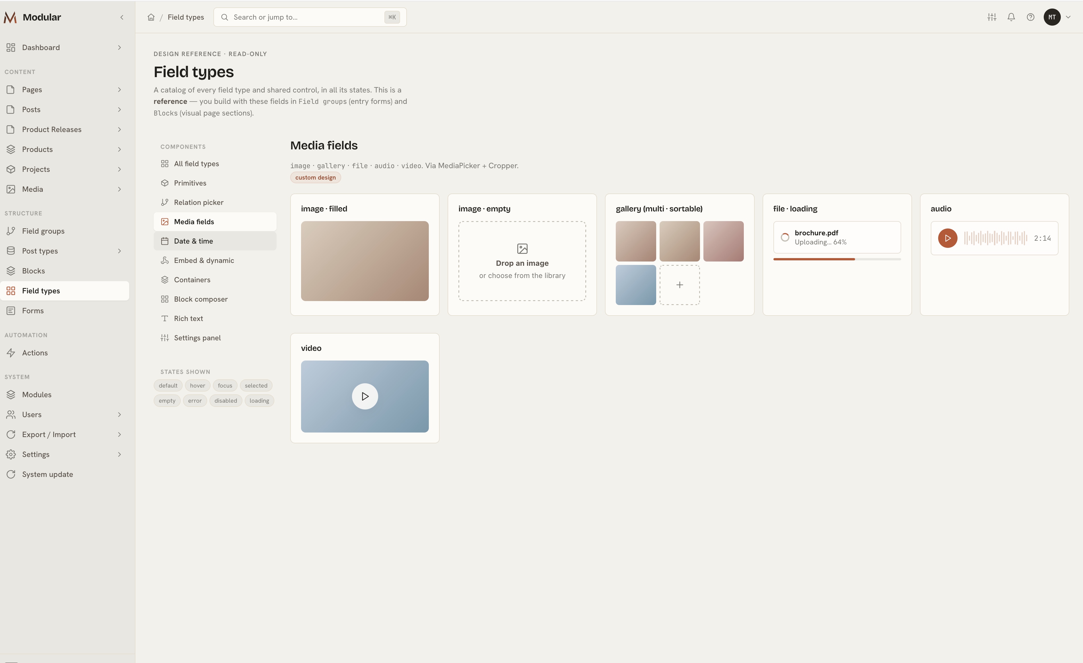Open the help question mark icon
This screenshot has height=663, width=1083.
1030,17
